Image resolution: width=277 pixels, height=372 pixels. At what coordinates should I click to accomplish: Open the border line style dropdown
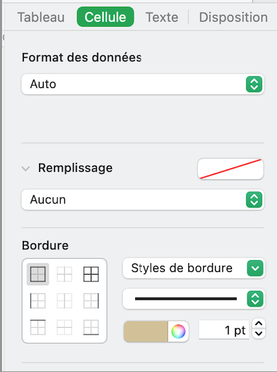point(194,299)
